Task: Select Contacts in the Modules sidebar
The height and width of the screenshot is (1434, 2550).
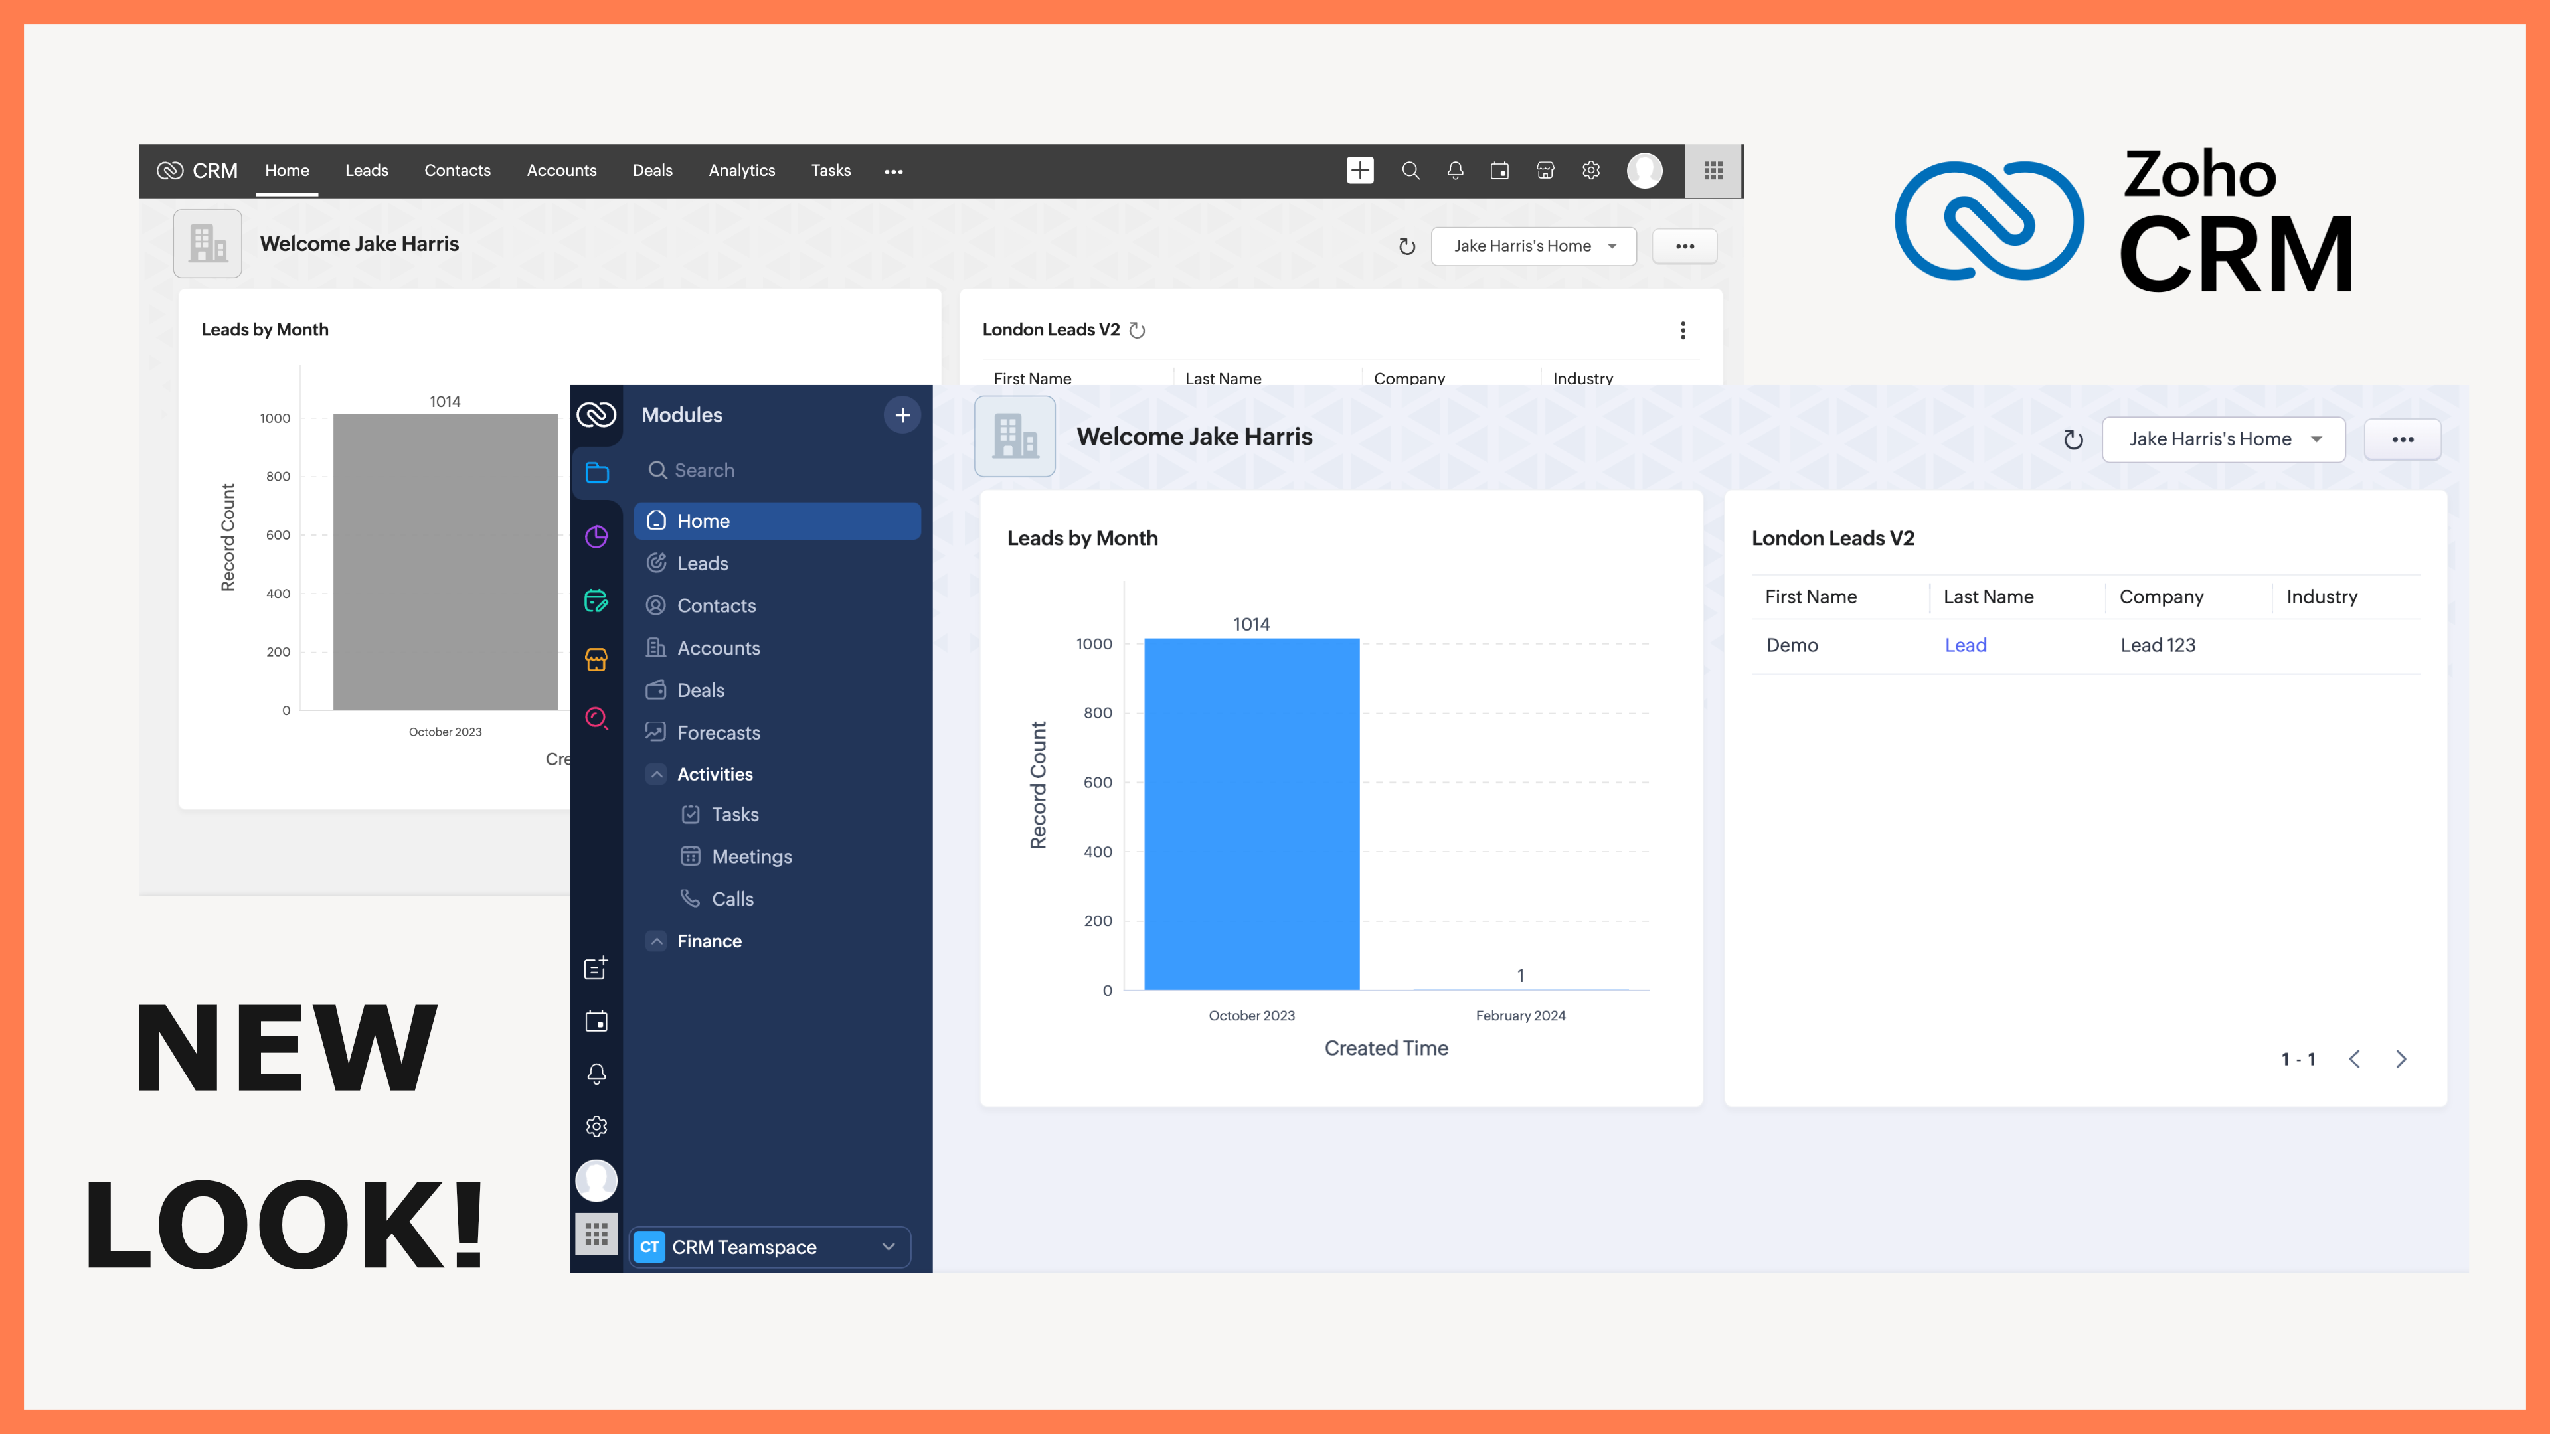Action: click(777, 605)
